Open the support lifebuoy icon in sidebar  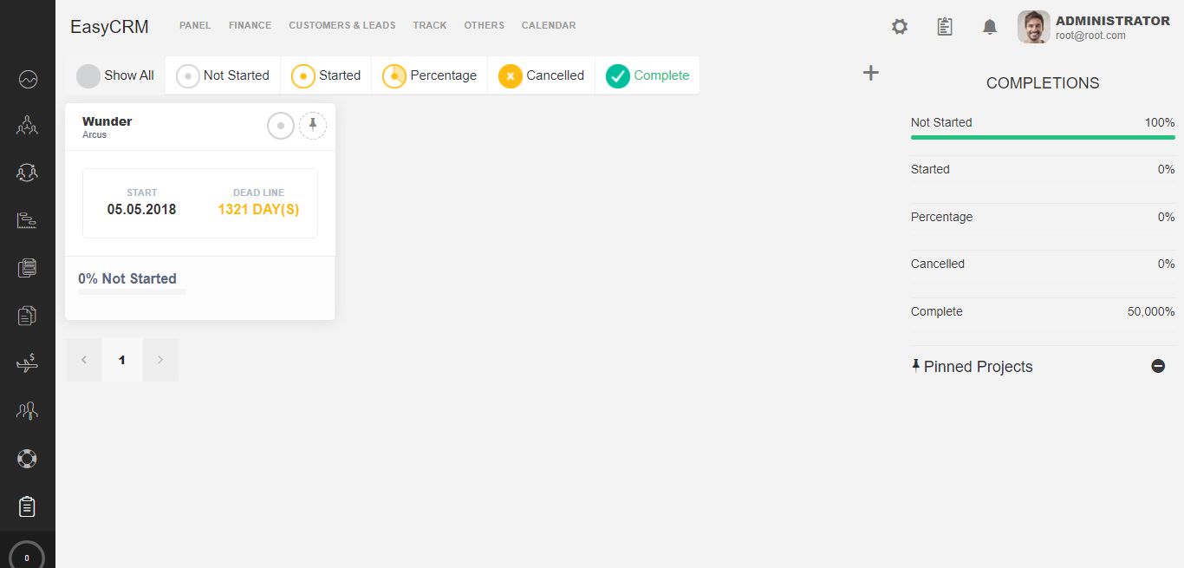27,458
